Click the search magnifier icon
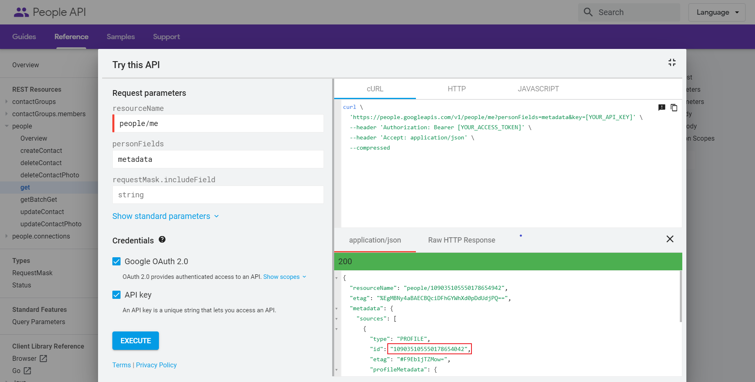This screenshot has width=755, height=382. (588, 12)
